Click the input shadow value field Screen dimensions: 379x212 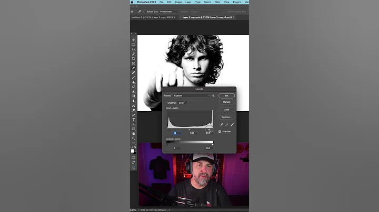(x=176, y=133)
